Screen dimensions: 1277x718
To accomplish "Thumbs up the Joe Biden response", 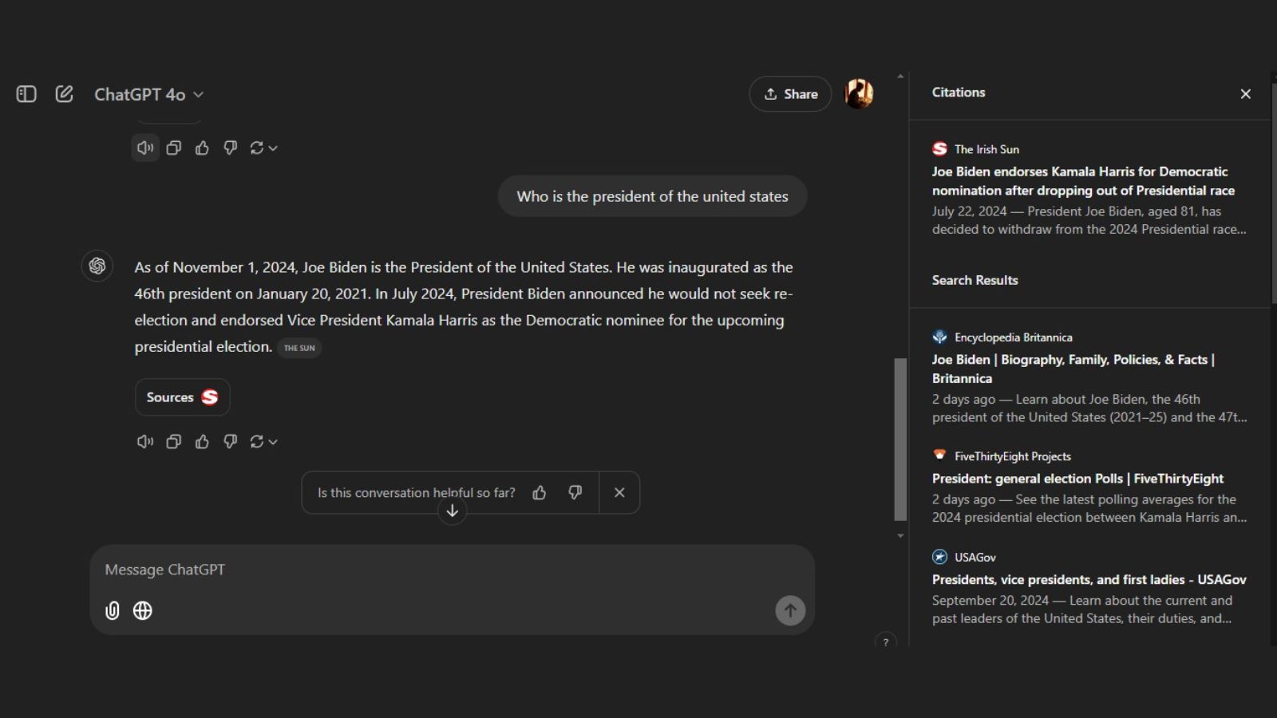I will [202, 441].
